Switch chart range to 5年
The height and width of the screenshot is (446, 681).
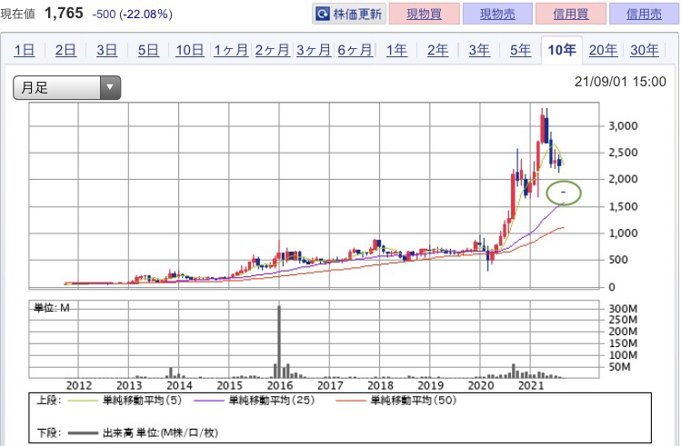coord(520,50)
